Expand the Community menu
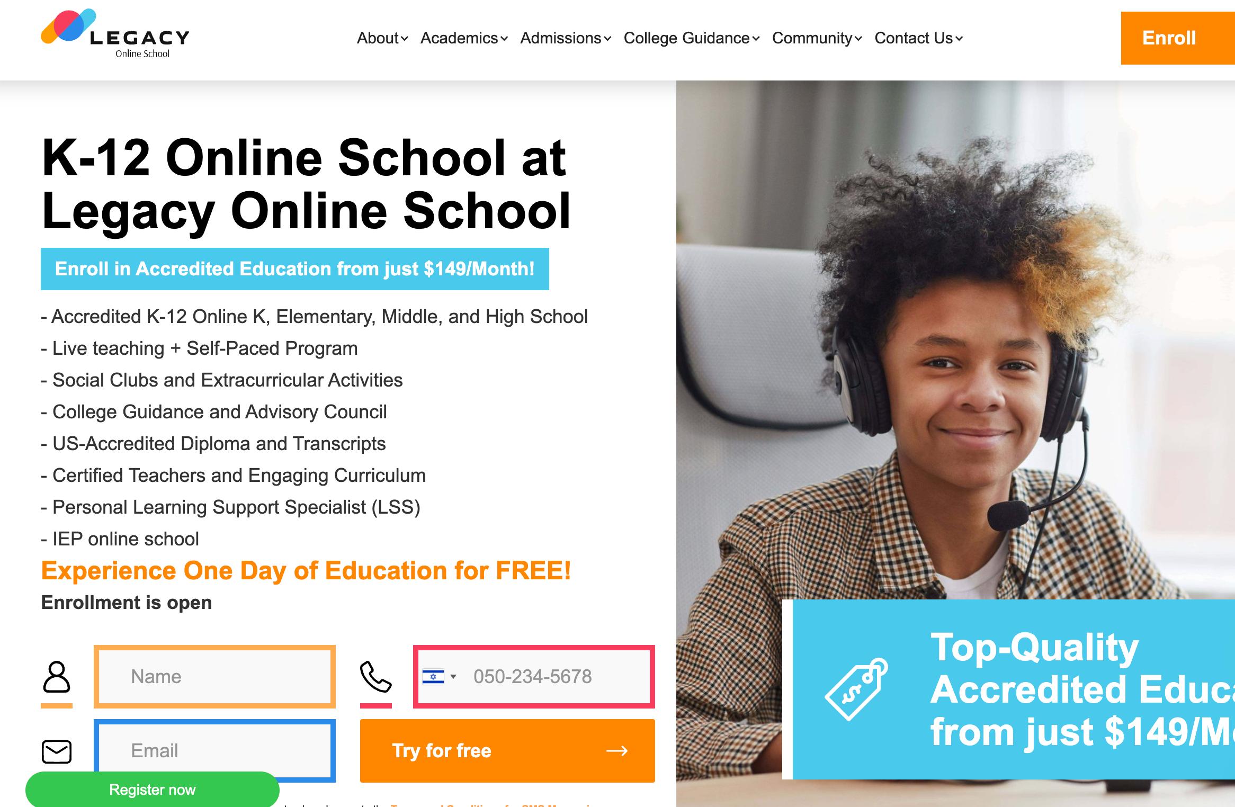Viewport: 1235px width, 807px height. [x=817, y=38]
